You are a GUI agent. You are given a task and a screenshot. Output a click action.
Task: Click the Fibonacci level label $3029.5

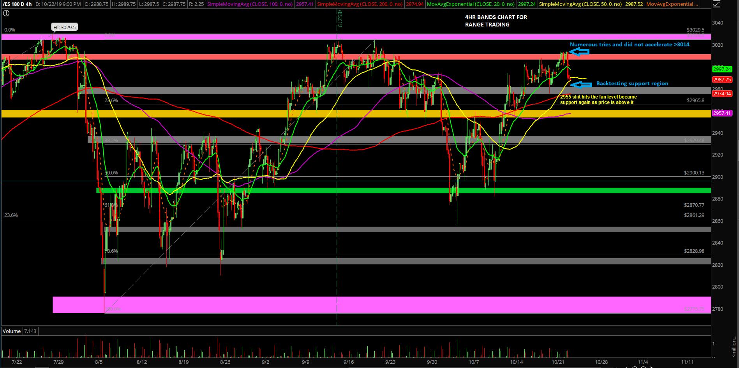click(695, 30)
